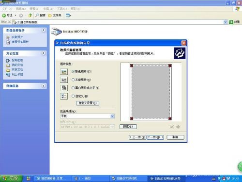Open the Back button history dropdown arrow

(15, 16)
